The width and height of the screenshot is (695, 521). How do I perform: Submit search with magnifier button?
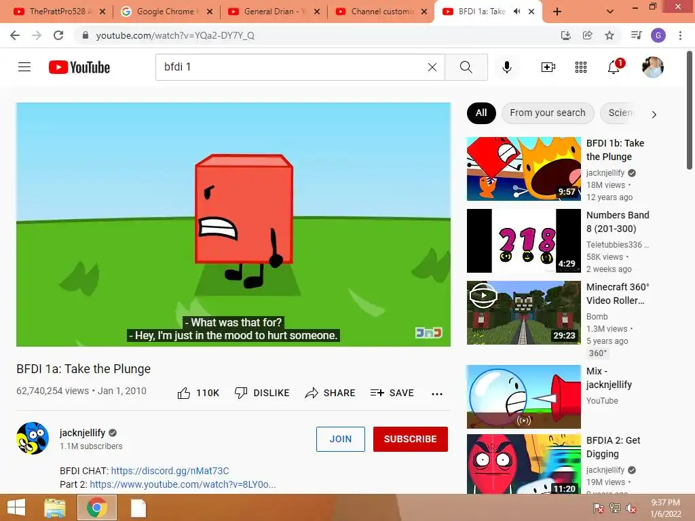(x=466, y=67)
